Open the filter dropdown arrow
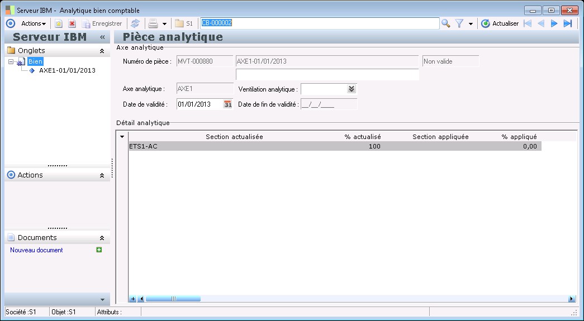 [x=471, y=24]
